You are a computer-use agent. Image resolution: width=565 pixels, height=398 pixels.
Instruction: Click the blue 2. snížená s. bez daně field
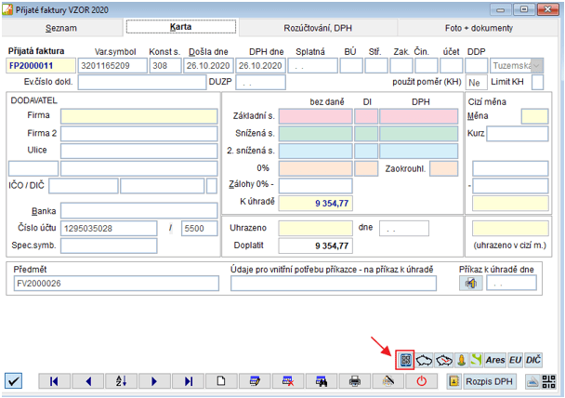coord(315,151)
